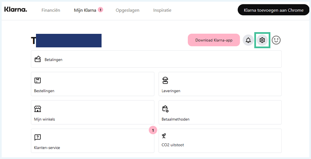Go to the Financiën tab
Viewport: 311px width, 159px height.
tap(51, 10)
